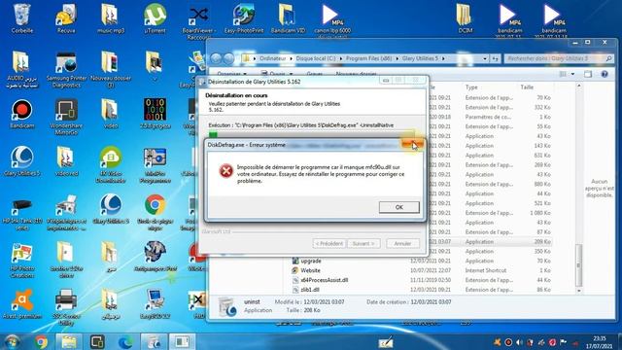This screenshot has width=622, height=350.
Task: Open Wondershare MirrorGo desktop icon
Action: click(66, 118)
